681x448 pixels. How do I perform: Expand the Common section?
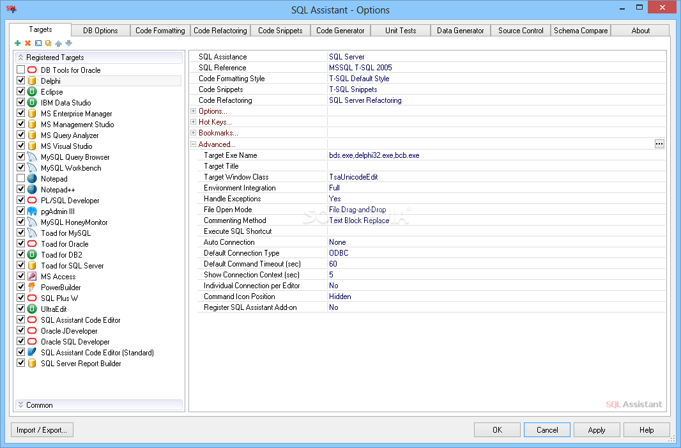tap(20, 405)
